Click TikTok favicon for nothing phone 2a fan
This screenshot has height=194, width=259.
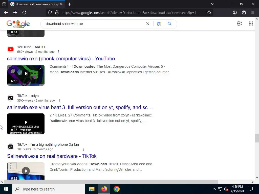click(x=11, y=147)
